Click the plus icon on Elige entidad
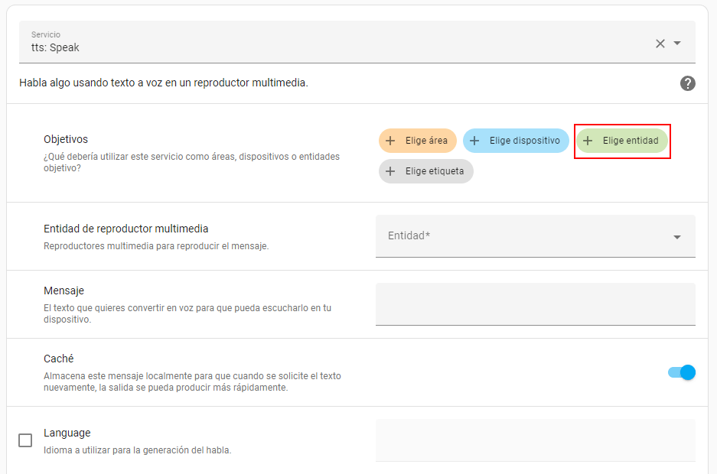Image resolution: width=717 pixels, height=474 pixels. (588, 141)
